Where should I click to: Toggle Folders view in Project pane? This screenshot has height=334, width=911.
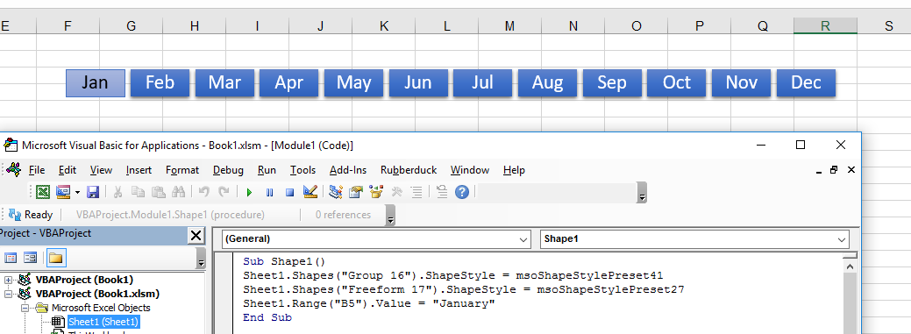click(x=56, y=258)
